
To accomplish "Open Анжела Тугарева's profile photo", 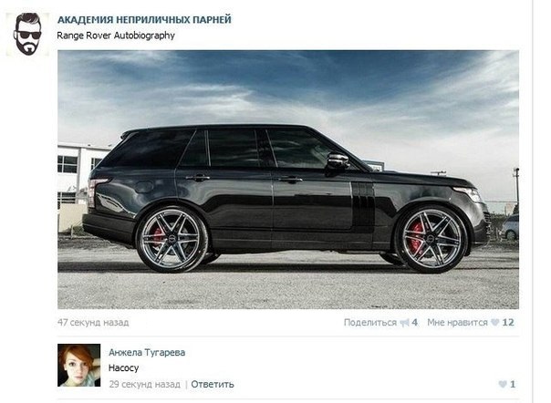I will point(78,365).
